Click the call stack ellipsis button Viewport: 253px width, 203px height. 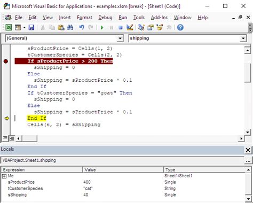pos(248,160)
